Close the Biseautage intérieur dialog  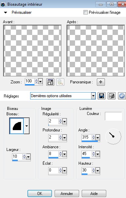pyautogui.click(x=122, y=4)
